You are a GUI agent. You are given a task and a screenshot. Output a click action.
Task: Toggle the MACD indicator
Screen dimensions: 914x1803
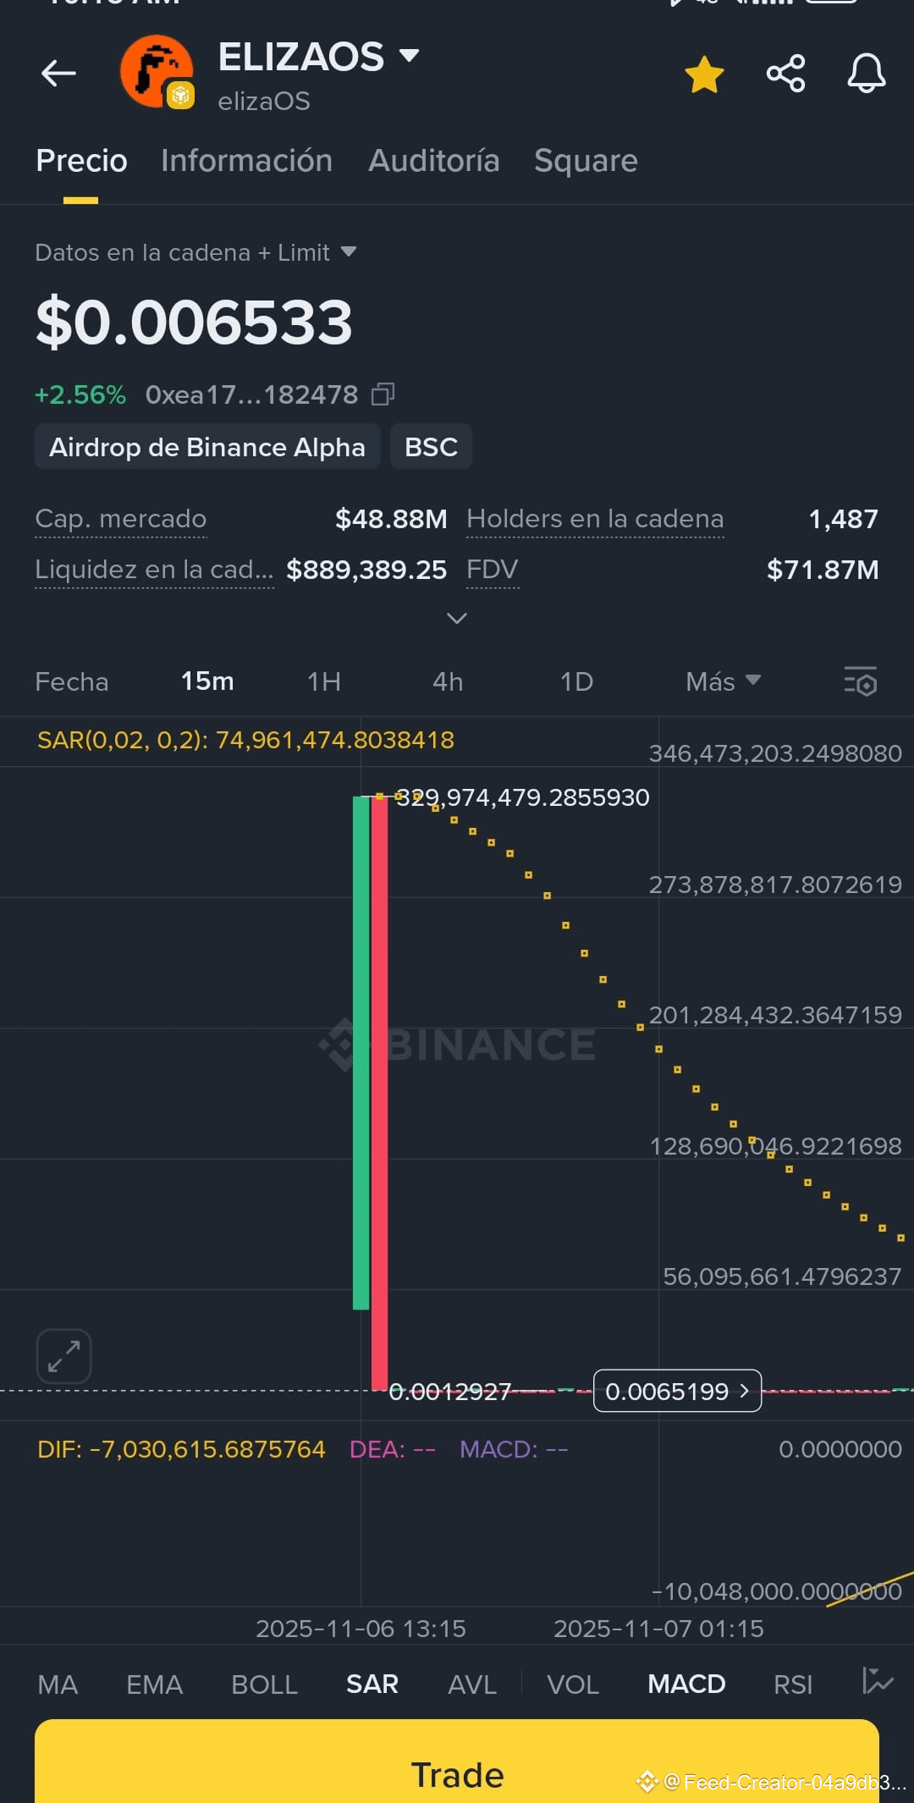[686, 1684]
